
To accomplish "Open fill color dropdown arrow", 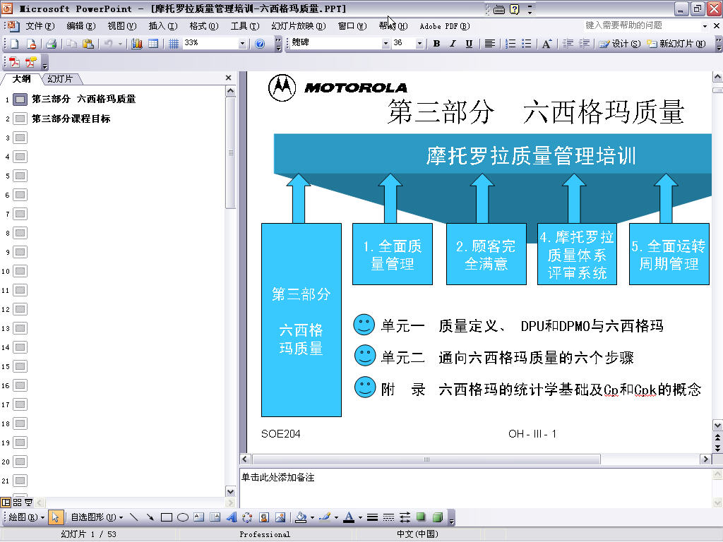I will point(312,517).
